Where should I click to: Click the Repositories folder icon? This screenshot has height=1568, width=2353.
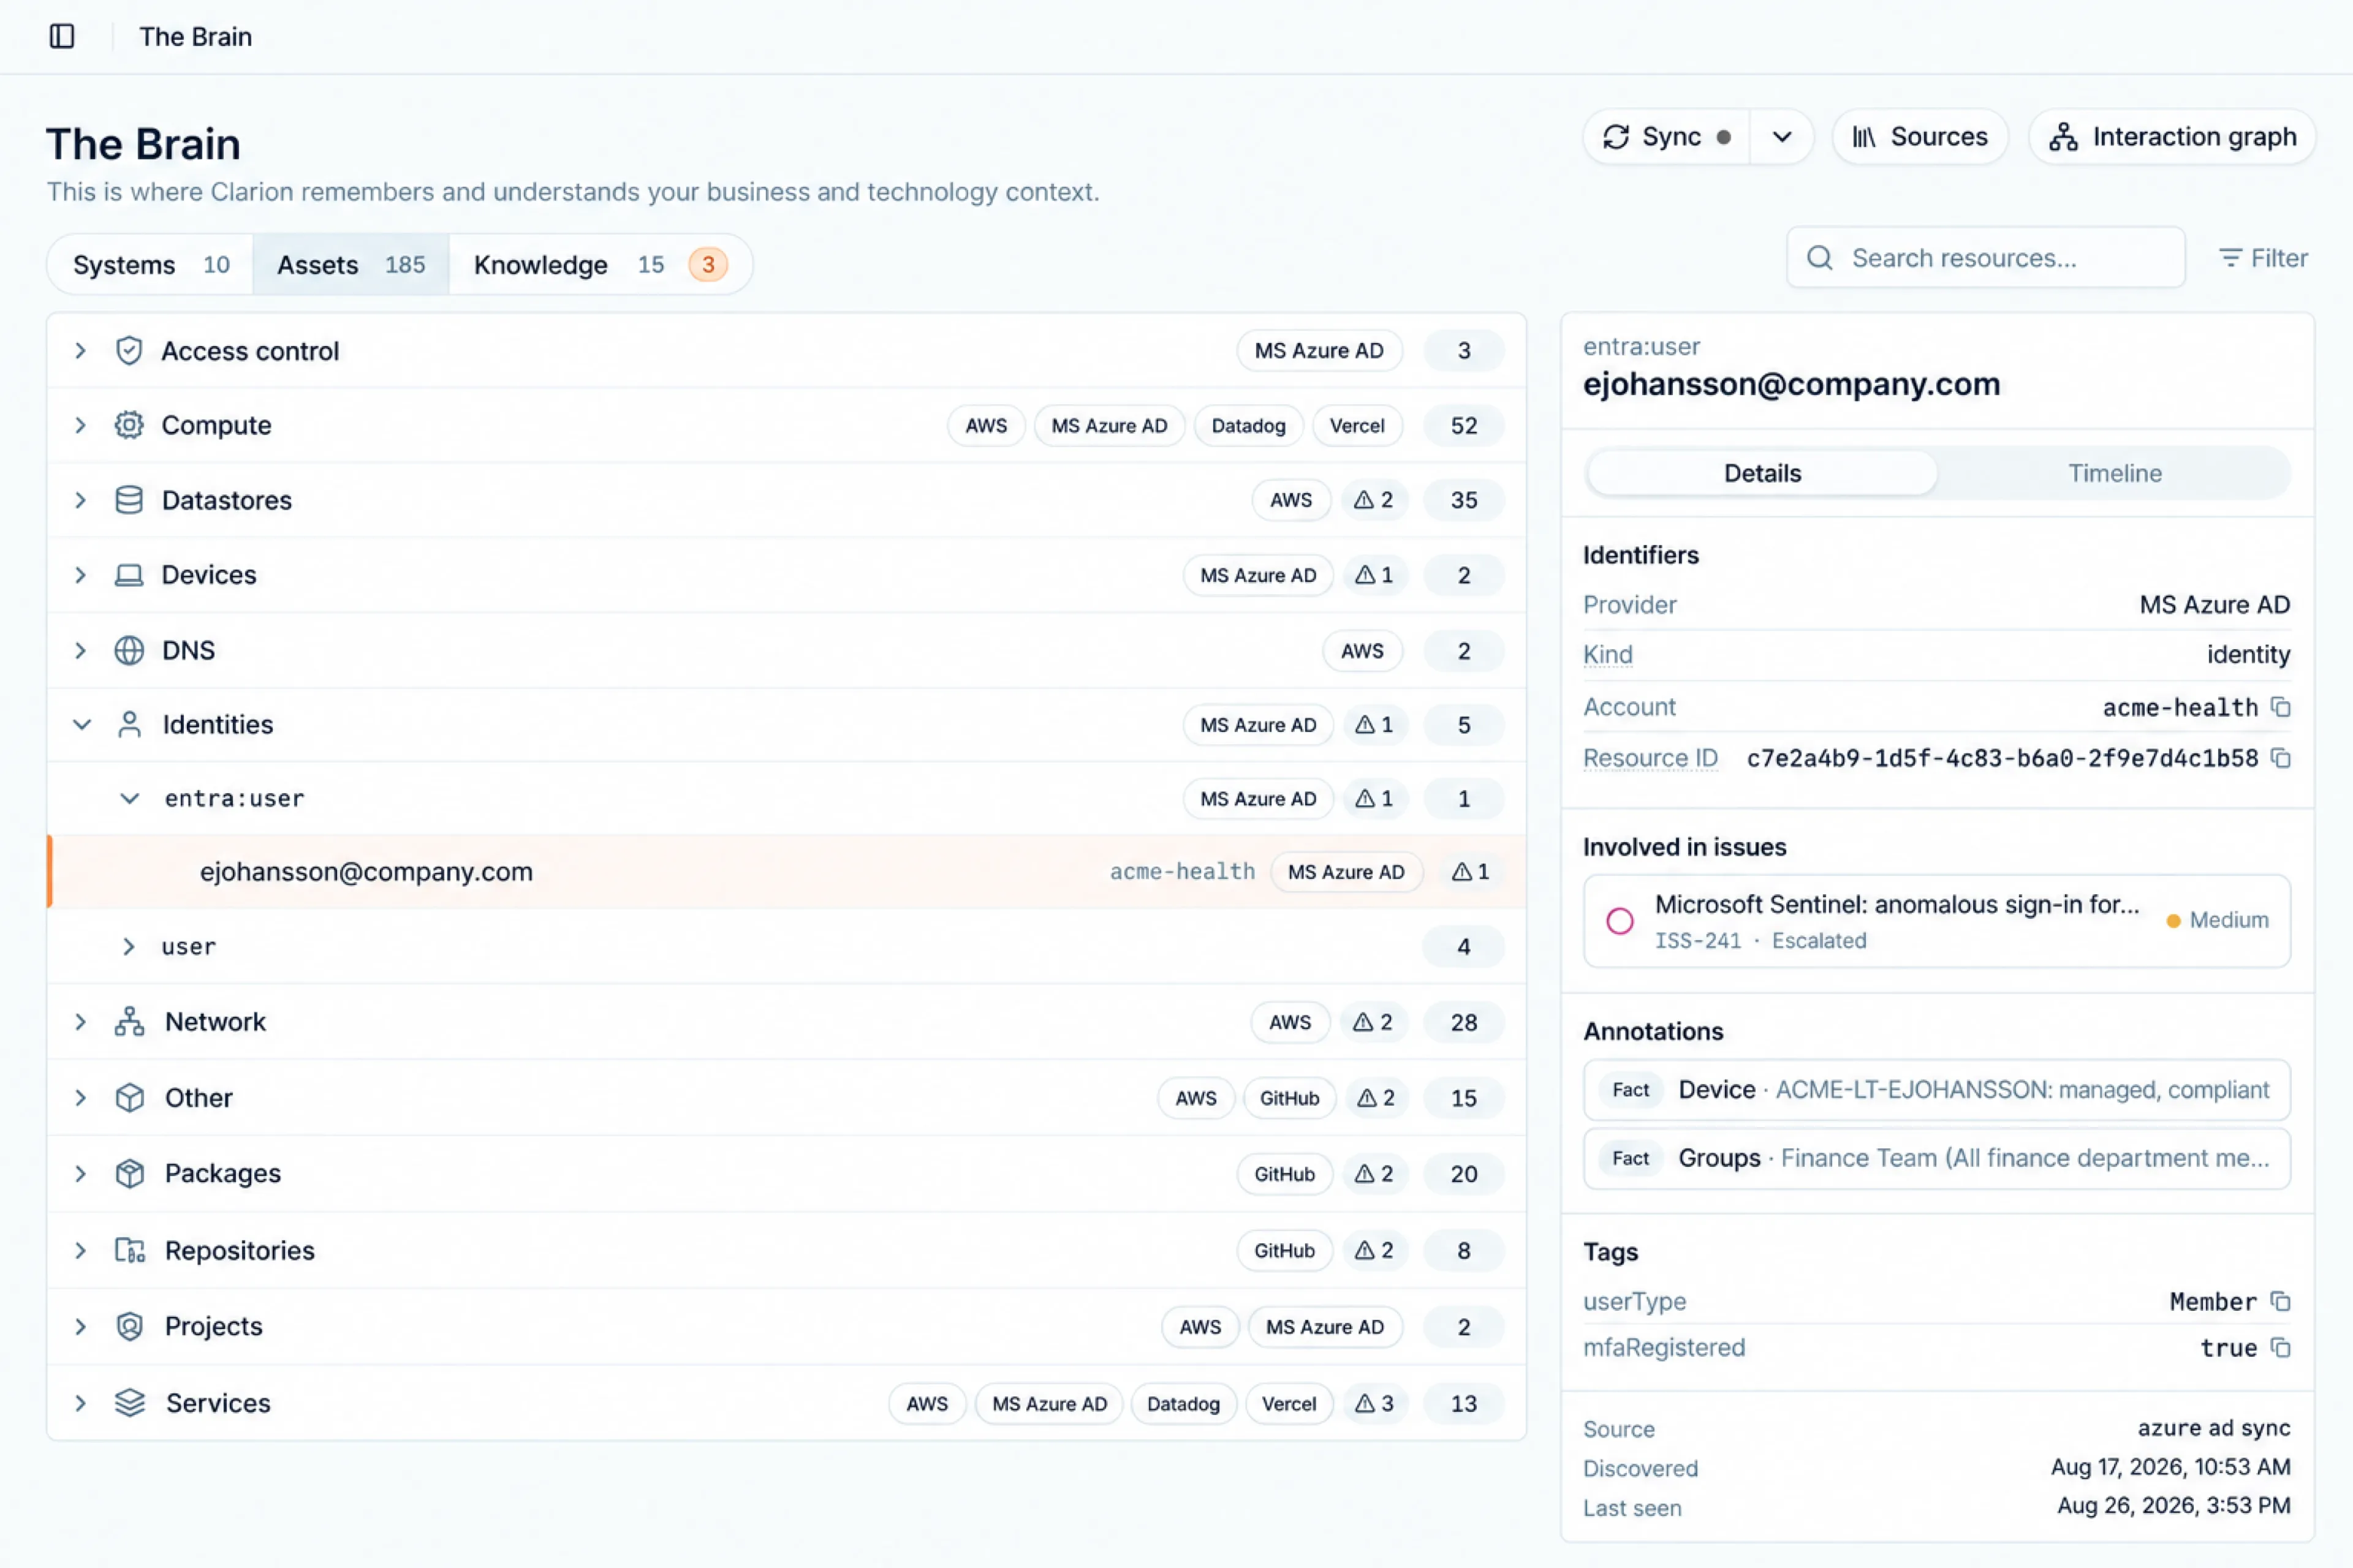coord(129,1250)
